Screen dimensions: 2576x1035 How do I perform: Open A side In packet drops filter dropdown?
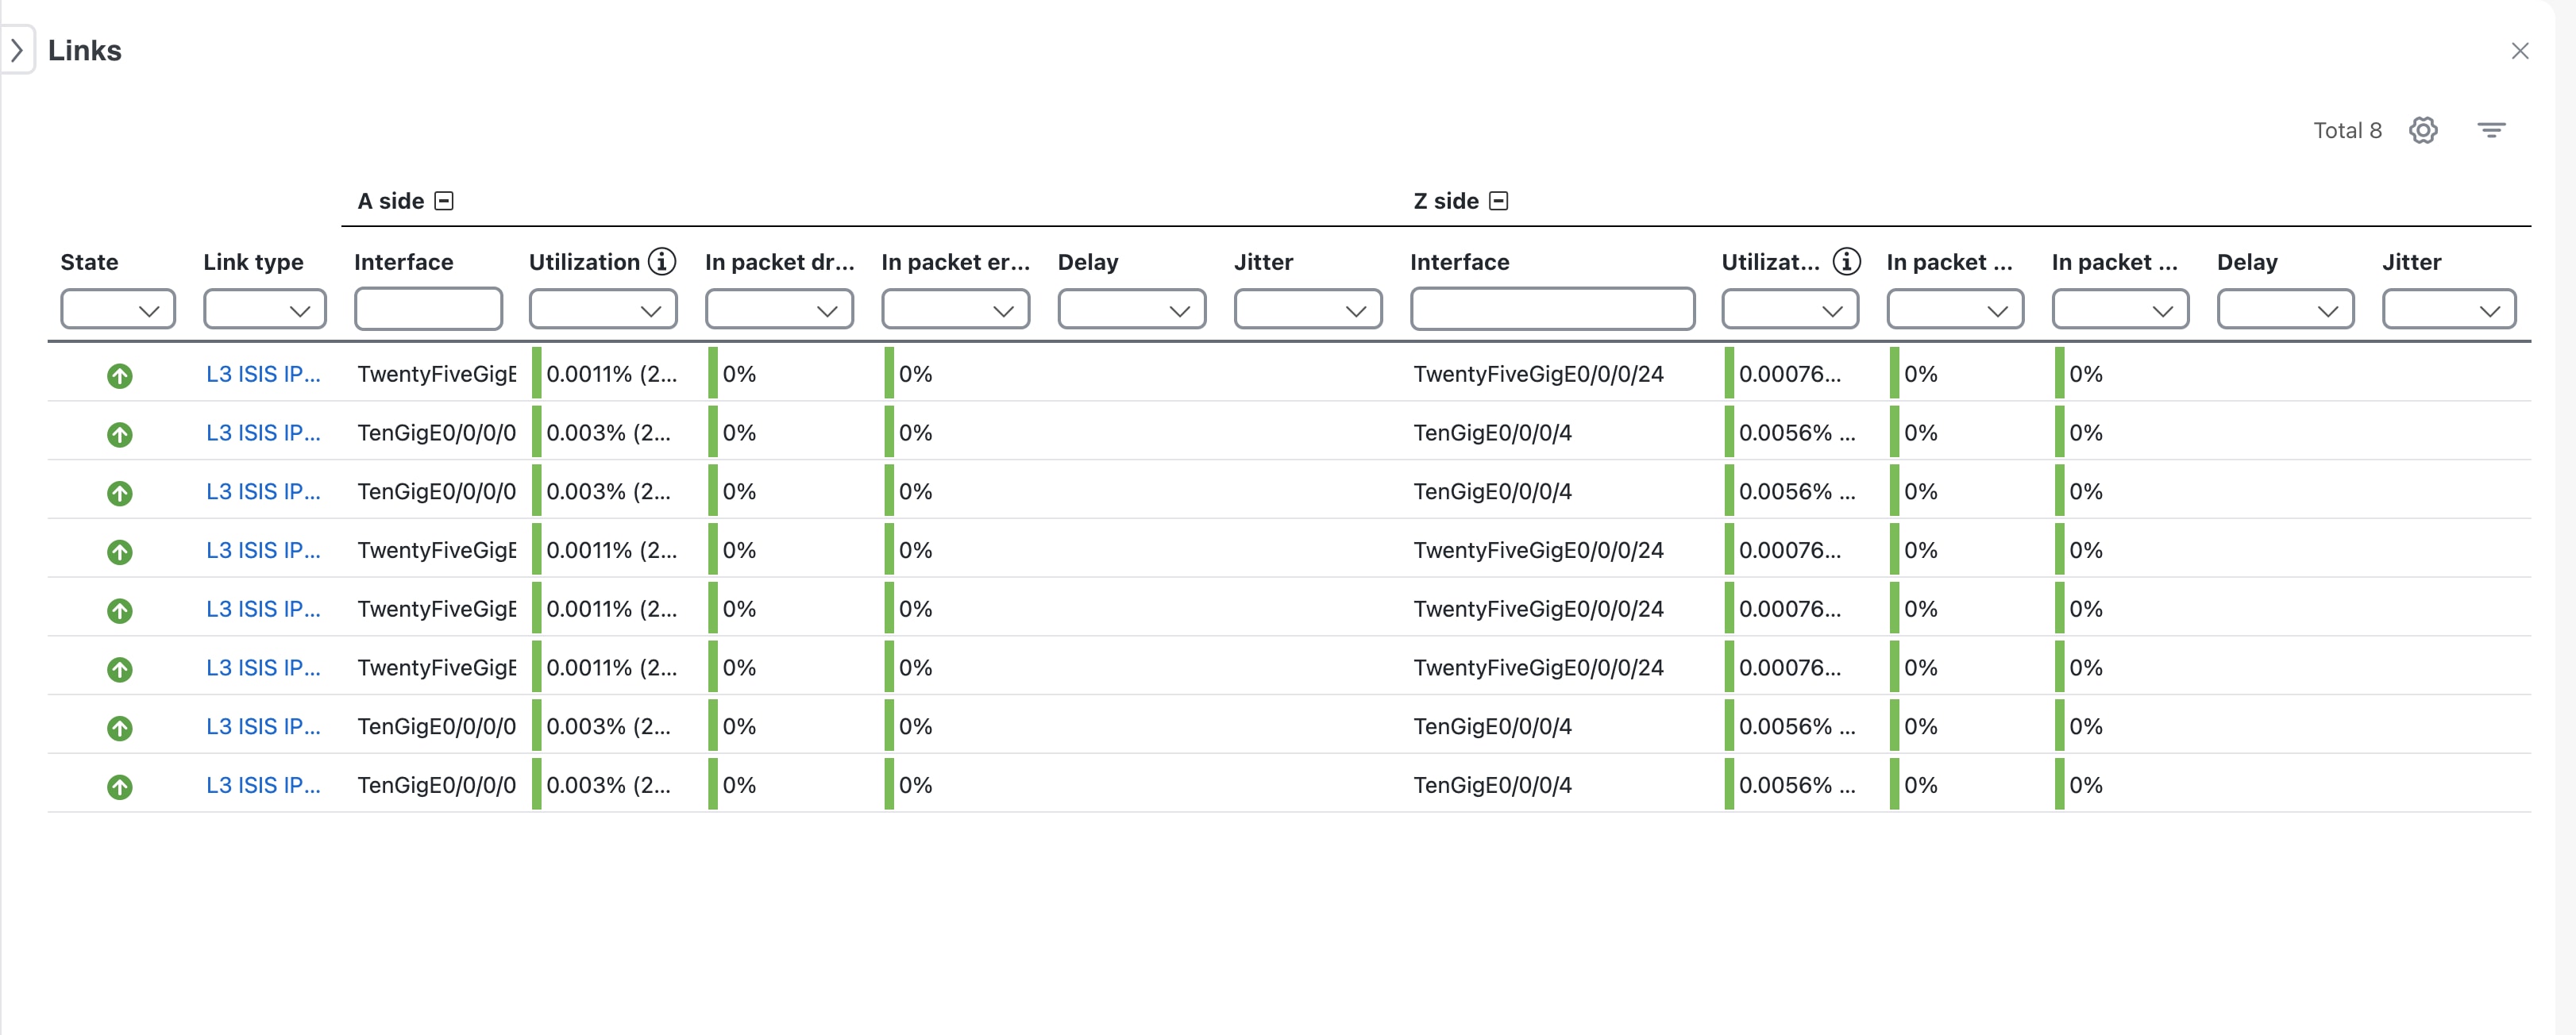point(779,310)
